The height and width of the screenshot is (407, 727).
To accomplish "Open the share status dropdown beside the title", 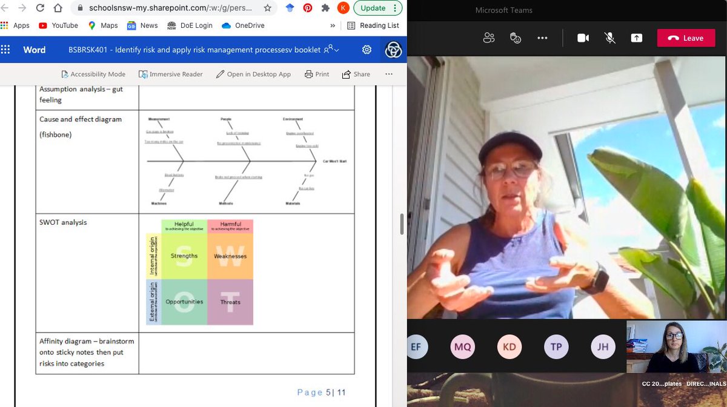I will click(331, 50).
